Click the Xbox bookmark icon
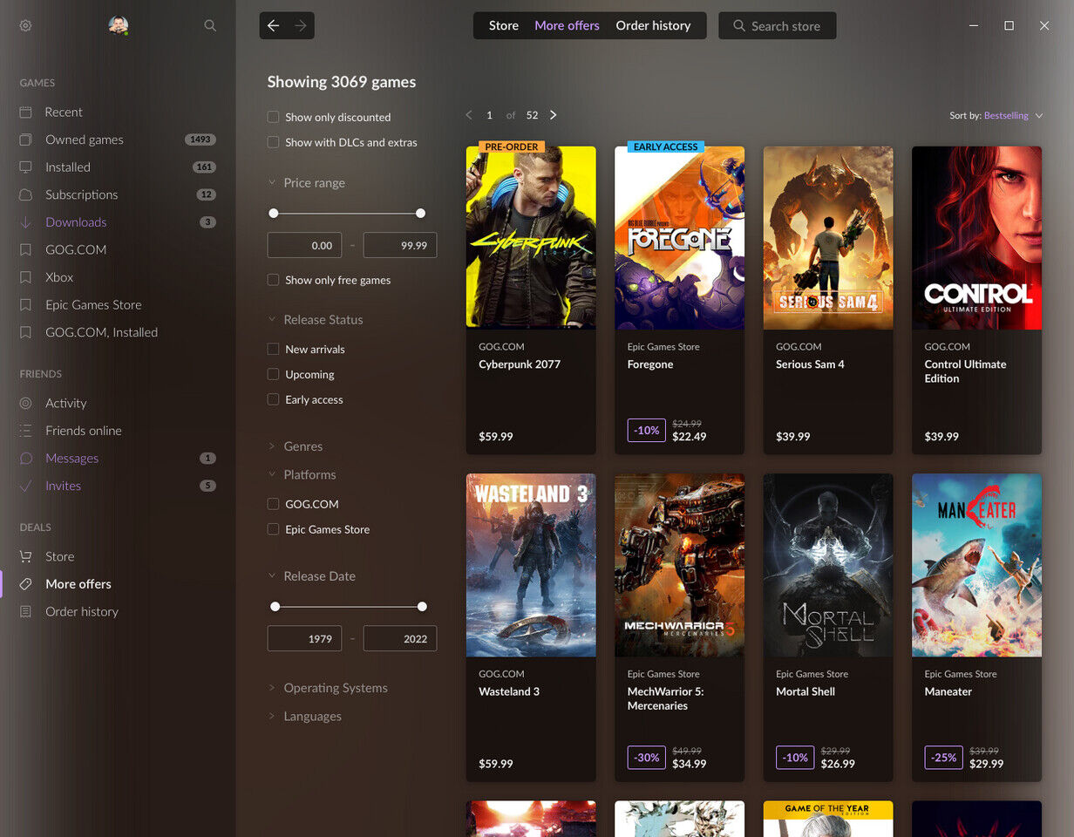This screenshot has width=1074, height=837. pyautogui.click(x=25, y=277)
